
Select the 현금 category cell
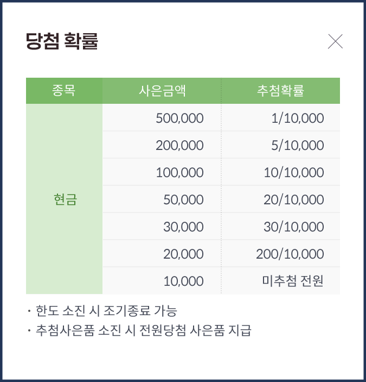65,200
